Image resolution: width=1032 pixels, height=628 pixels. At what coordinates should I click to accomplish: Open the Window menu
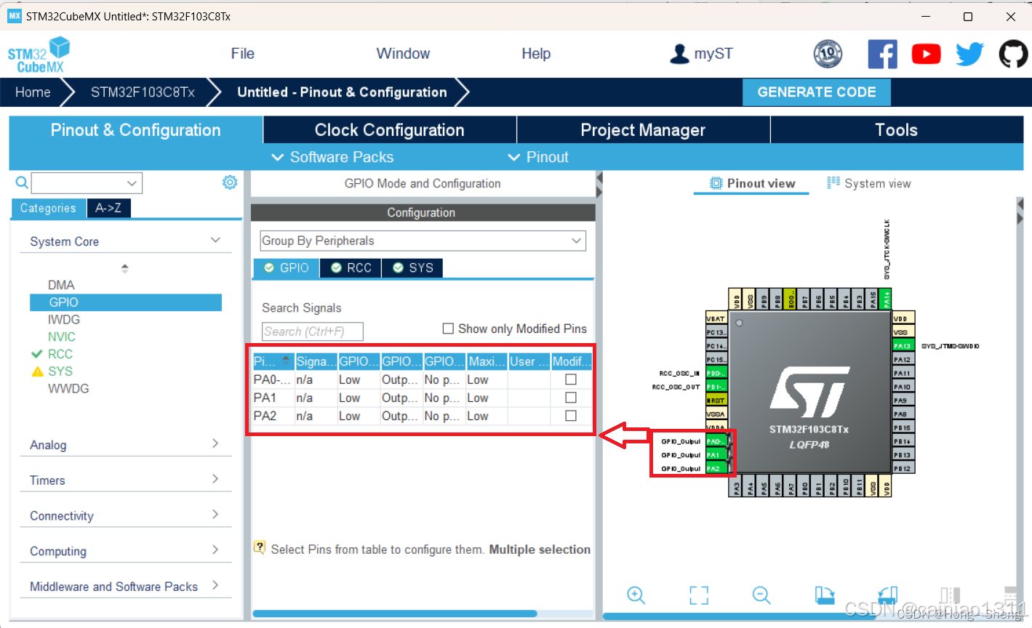pos(403,54)
